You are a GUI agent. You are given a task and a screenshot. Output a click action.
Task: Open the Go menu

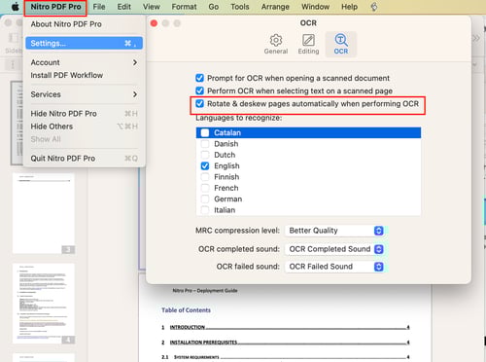[x=214, y=7]
